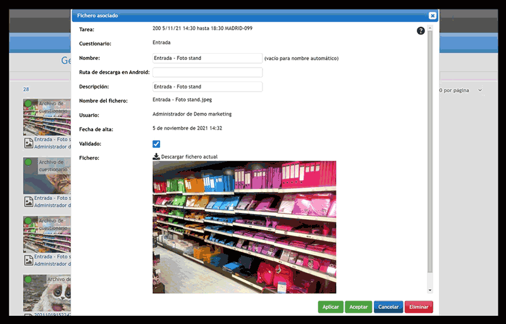Click the date 5 de noviembre de 2021 14:32
This screenshot has height=324, width=506.
(187, 128)
